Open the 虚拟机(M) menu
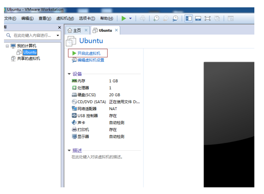Viewport: 264px width, 194px height. point(65,18)
